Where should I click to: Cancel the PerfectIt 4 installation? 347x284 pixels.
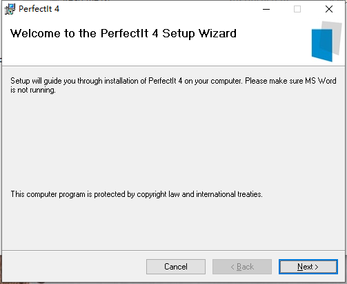[x=176, y=267]
